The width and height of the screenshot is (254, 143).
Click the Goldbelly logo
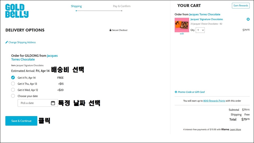coord(17,11)
